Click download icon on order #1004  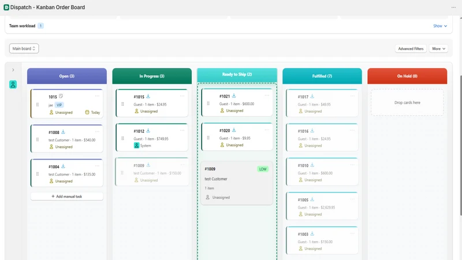[x=63, y=166]
